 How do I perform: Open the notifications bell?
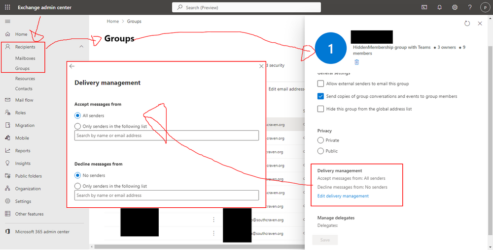point(440,7)
